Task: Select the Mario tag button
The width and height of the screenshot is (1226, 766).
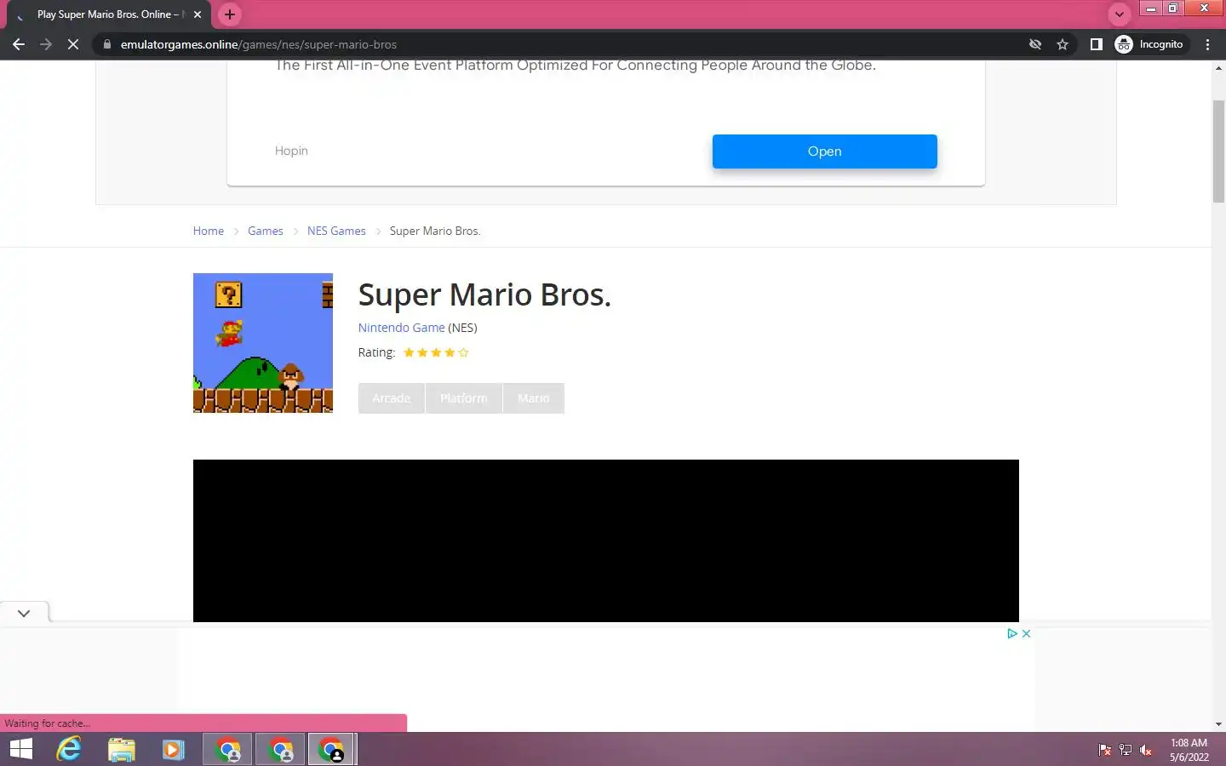Action: click(x=534, y=398)
